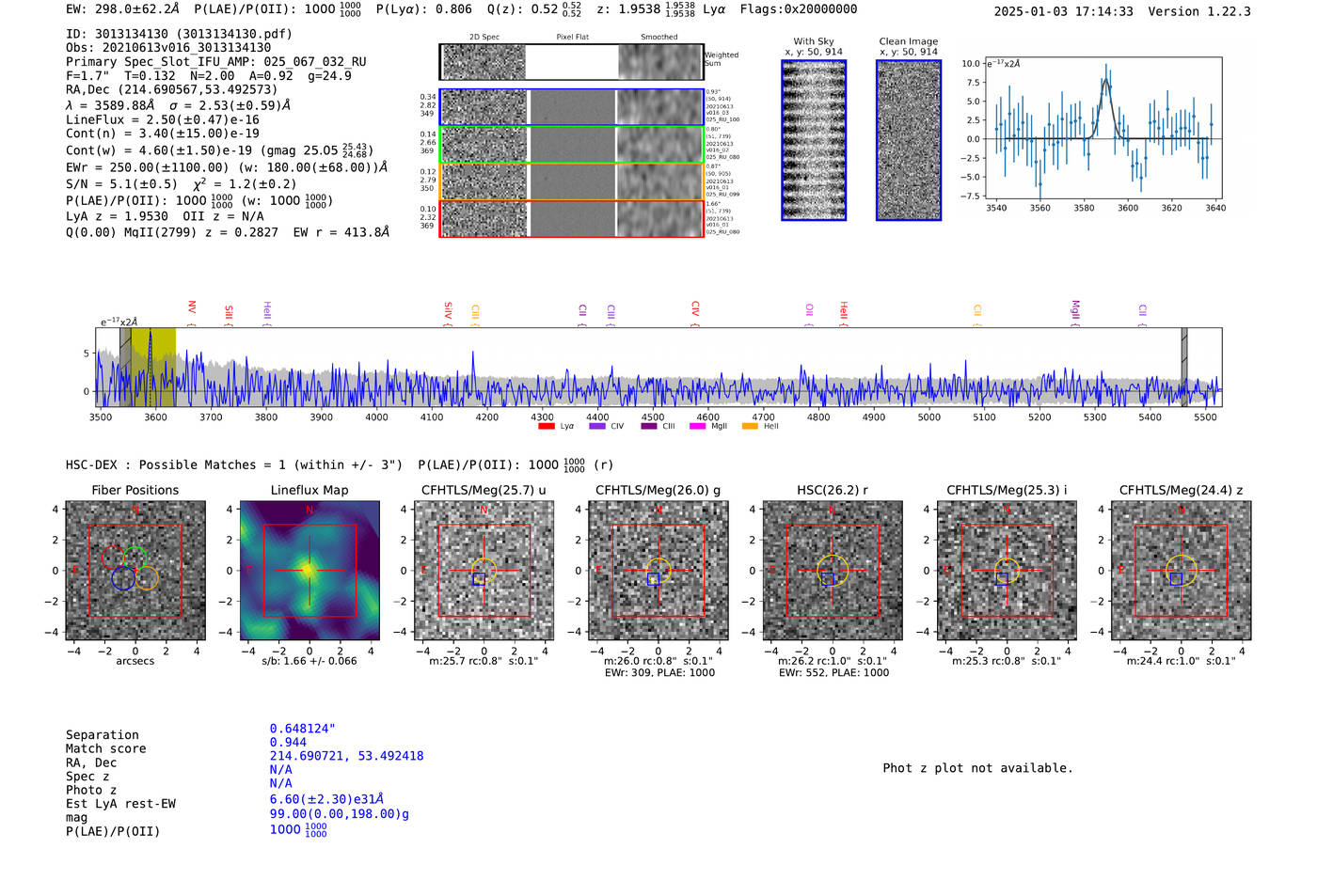
Task: Click 'Primary Spec_Slot_IFU_AMP: 025_067_032_RU' line
Action: coord(216,62)
